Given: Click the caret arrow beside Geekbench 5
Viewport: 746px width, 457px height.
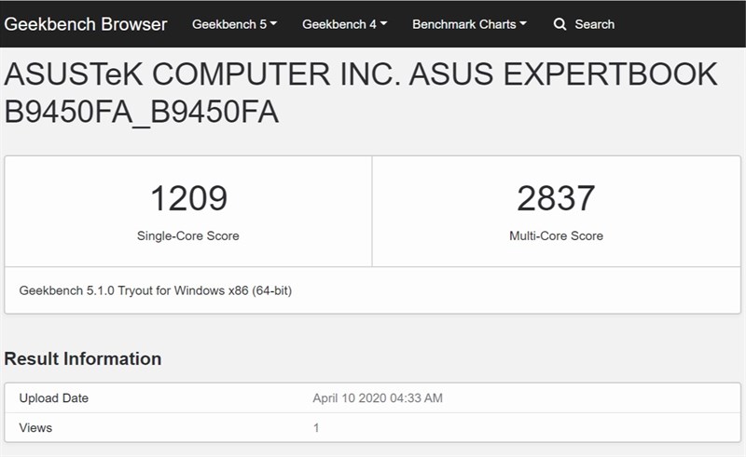Looking at the screenshot, I should coord(273,23).
